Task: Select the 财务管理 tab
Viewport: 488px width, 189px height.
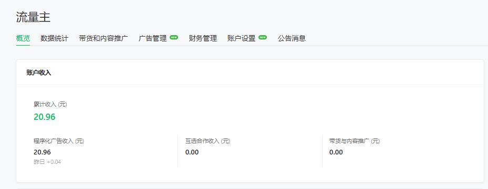Action: 203,39
